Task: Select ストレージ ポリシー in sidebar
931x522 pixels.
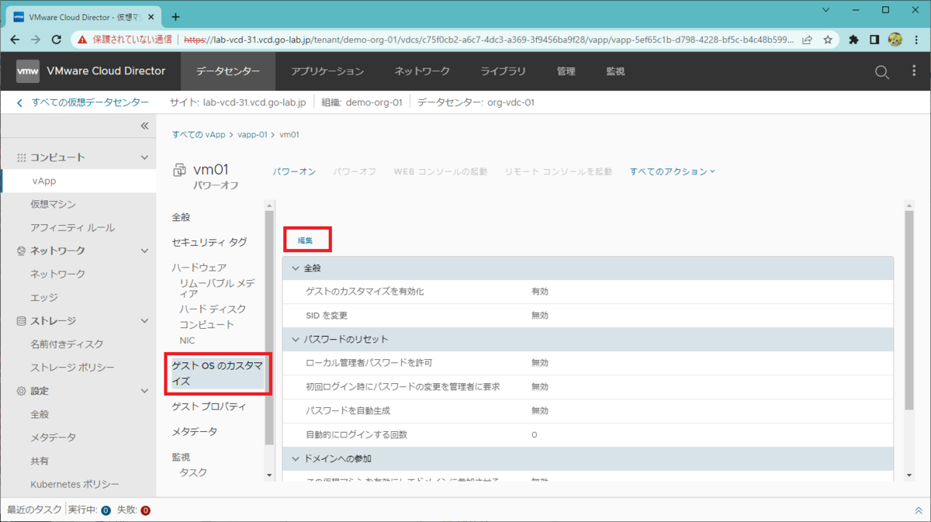Action: [72, 367]
